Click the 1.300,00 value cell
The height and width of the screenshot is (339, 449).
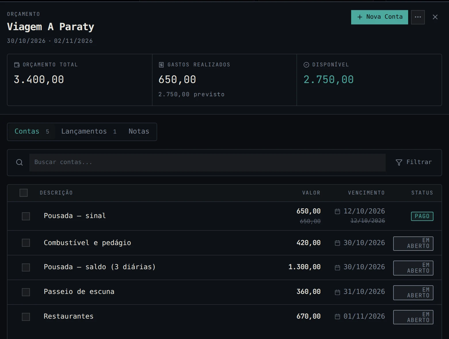tap(305, 267)
